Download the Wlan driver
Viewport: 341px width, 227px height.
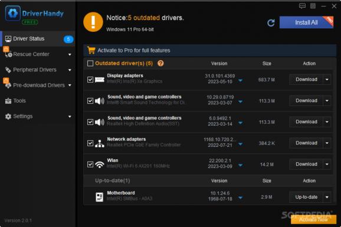point(306,165)
